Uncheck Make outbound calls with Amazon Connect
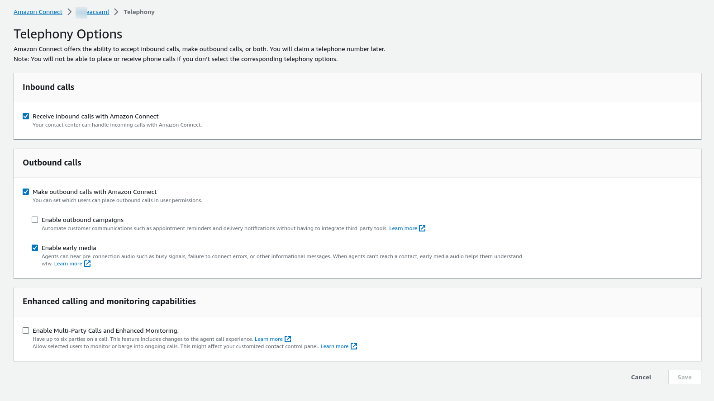Image resolution: width=714 pixels, height=401 pixels. coord(26,192)
